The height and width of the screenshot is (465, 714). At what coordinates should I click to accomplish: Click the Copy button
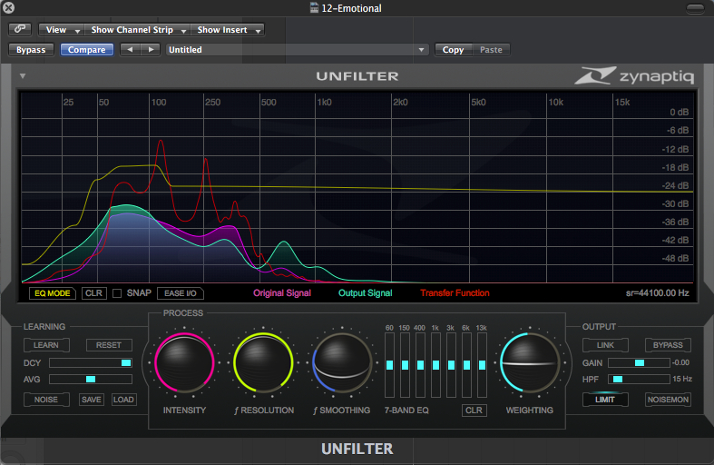pyautogui.click(x=453, y=49)
